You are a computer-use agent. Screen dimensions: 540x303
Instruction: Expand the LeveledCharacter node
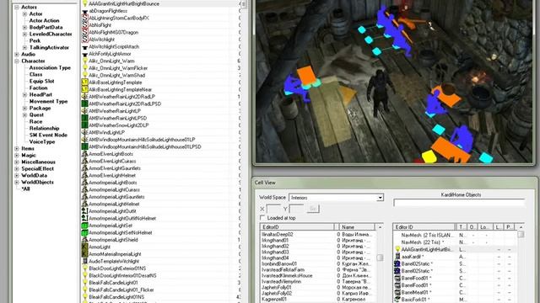[x=24, y=34]
